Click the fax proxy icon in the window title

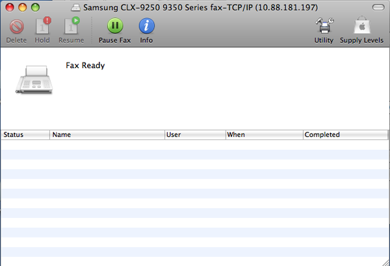point(75,8)
